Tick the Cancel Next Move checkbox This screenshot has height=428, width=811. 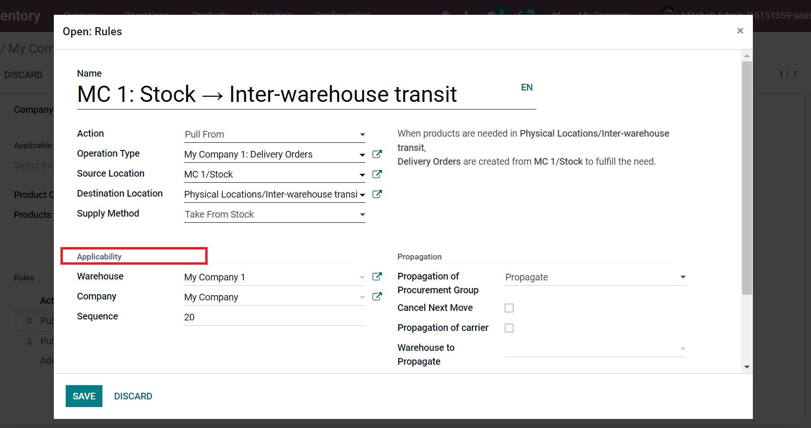[509, 308]
